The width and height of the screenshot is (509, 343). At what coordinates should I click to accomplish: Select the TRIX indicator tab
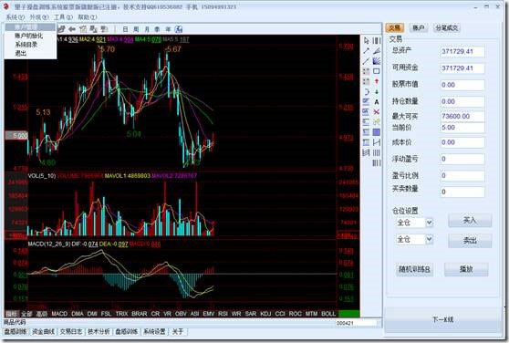[121, 314]
